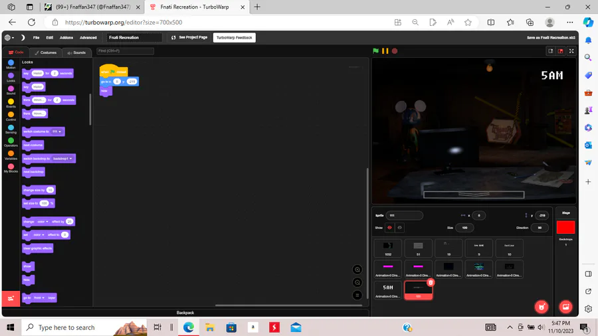Select sprite 1032 in sprite list
This screenshot has height=336, width=598.
pyautogui.click(x=388, y=248)
